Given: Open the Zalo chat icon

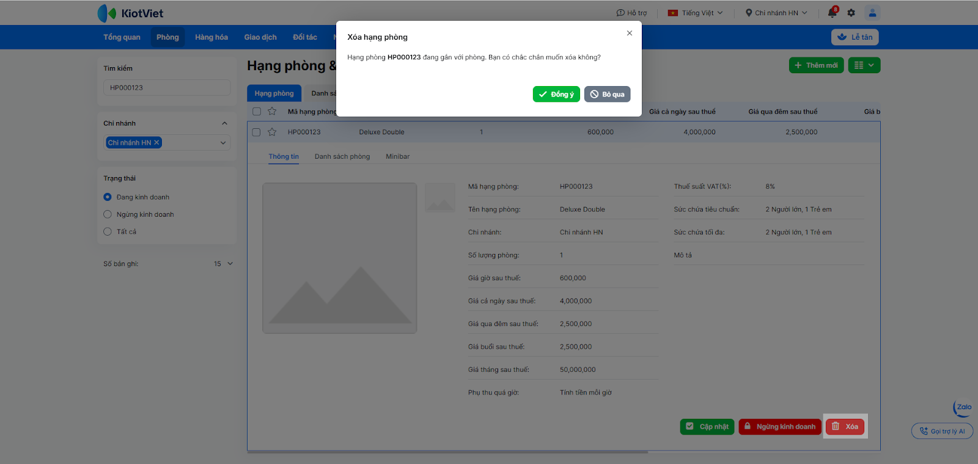Looking at the screenshot, I should coord(963,408).
